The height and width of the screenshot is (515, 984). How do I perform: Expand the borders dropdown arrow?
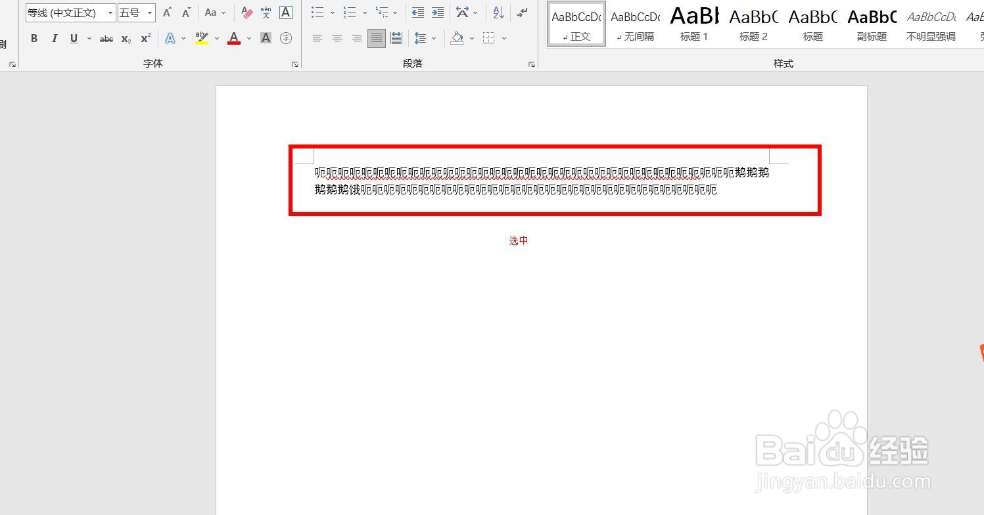504,39
